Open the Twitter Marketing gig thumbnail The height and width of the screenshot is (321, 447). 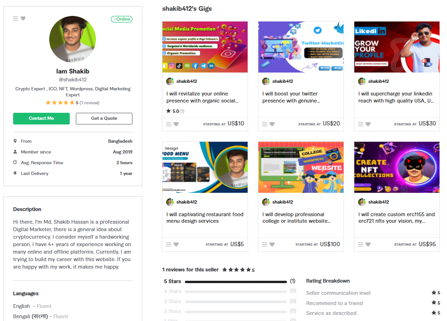(x=301, y=47)
